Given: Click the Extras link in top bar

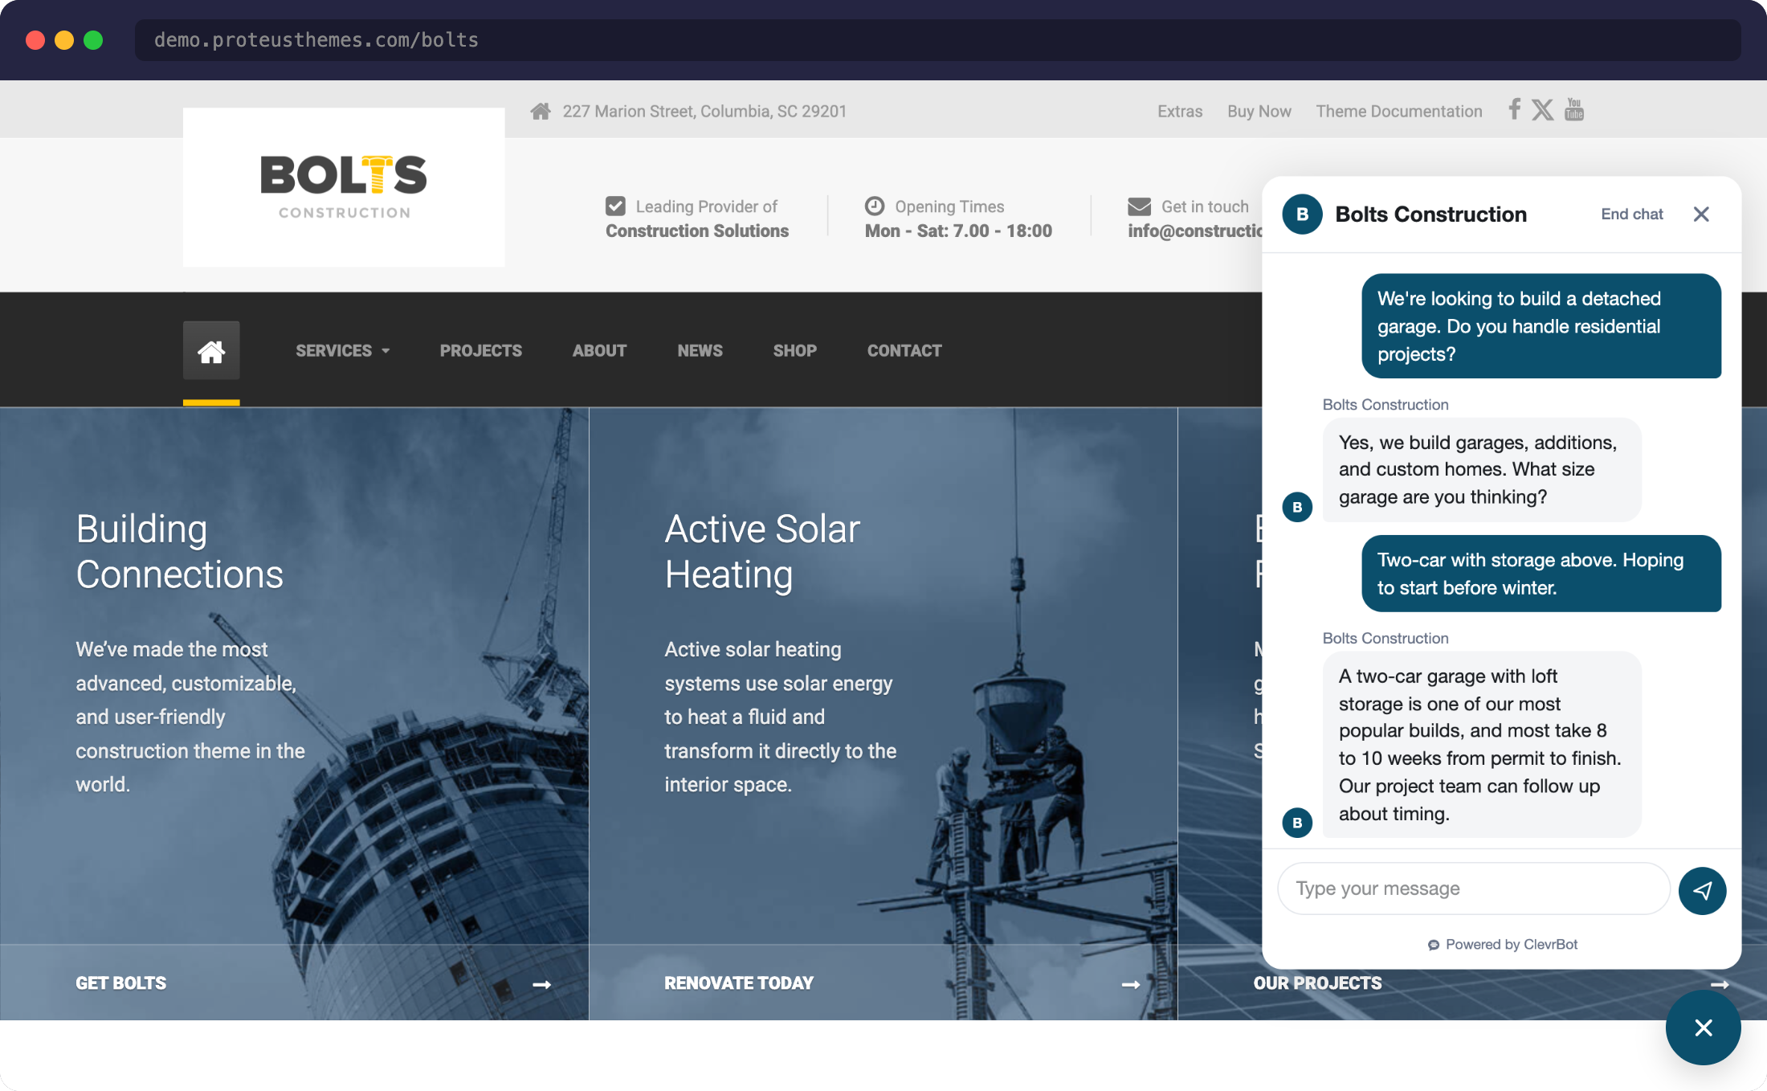Looking at the screenshot, I should (x=1180, y=112).
